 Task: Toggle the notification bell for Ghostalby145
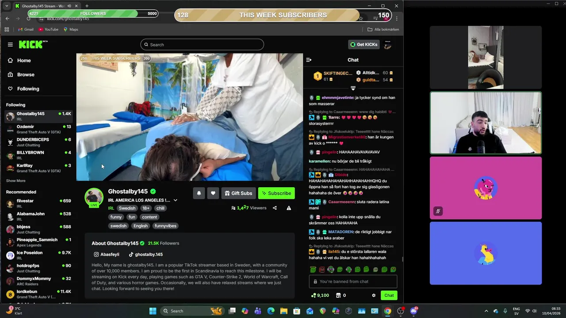click(199, 193)
